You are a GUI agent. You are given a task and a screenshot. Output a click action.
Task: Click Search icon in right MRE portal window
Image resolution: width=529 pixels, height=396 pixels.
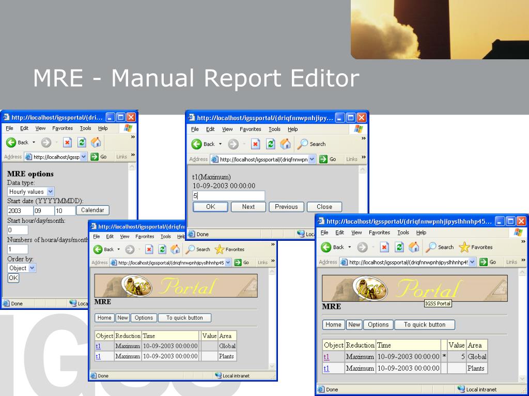[x=431, y=247]
